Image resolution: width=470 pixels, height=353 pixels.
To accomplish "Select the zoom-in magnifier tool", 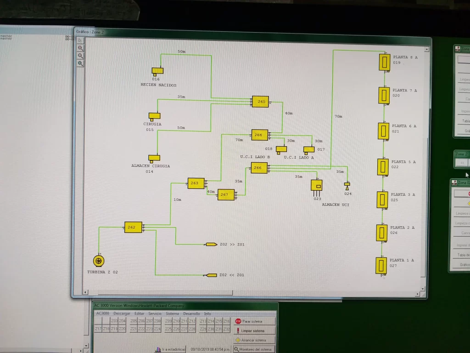I will pos(80,48).
